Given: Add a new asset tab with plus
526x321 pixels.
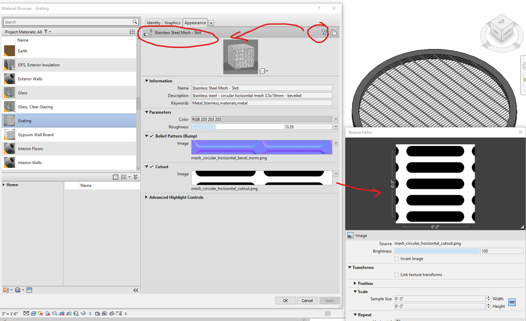Looking at the screenshot, I should 211,23.
